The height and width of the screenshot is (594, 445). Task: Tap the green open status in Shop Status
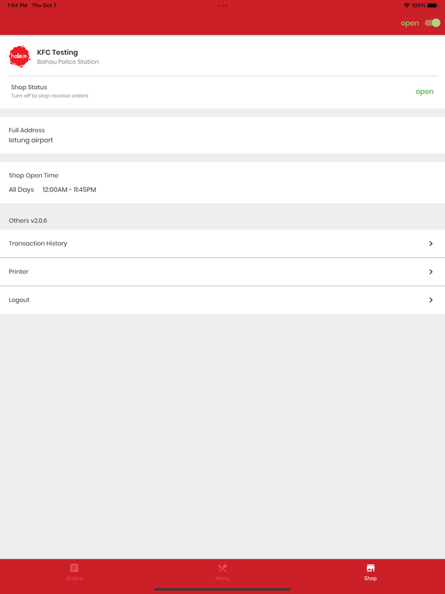(x=424, y=92)
